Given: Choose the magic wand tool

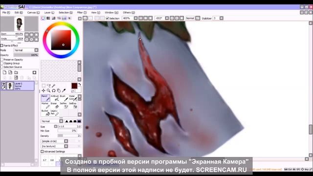Looking at the screenshot, I should click(53, 86).
